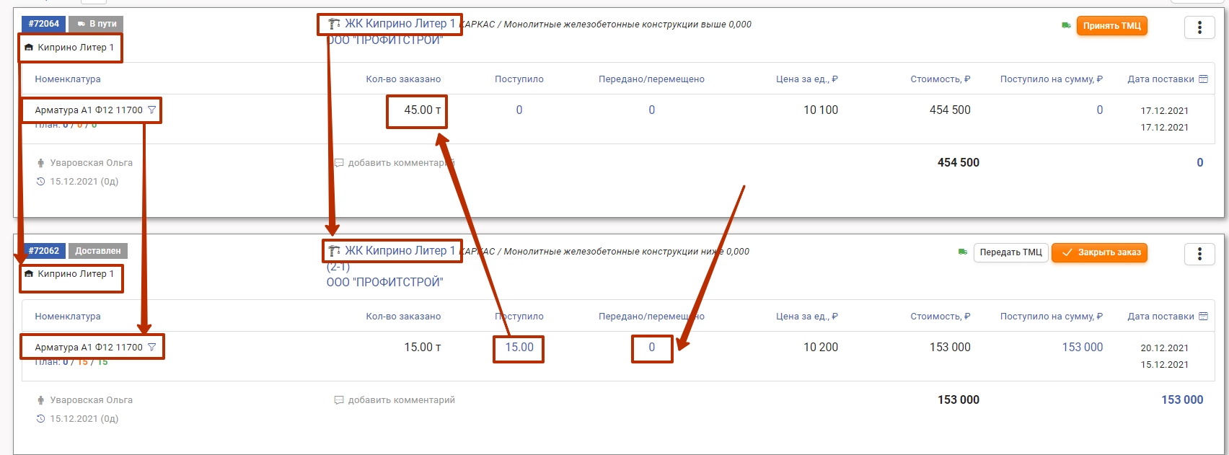Click the filter icon next to Арматура in order #72062
1229x455 pixels.
coord(151,347)
